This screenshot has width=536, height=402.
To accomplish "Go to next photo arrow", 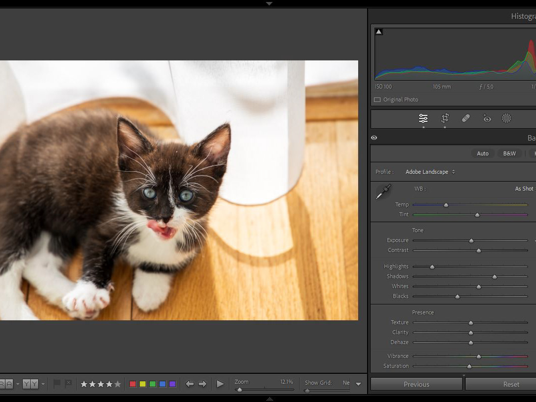I will pos(203,384).
